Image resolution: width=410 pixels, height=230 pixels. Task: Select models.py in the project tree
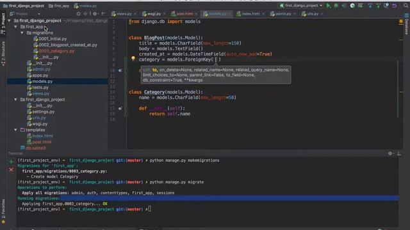pyautogui.click(x=40, y=81)
